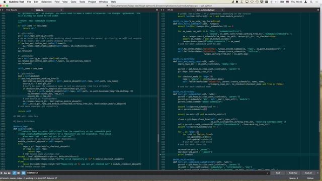Click the notification bell menu bar icon
Viewport: 322px width, 181px height.
237,2
